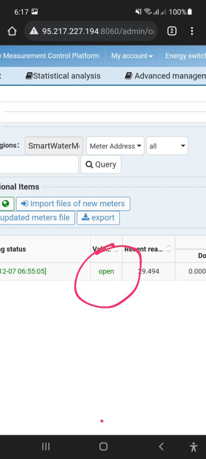The height and width of the screenshot is (459, 206).
Task: Expand the Meter Address dropdown
Action: tap(115, 146)
